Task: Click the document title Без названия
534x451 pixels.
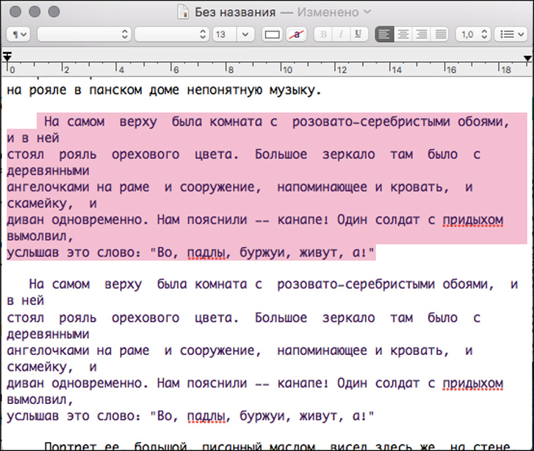Action: click(x=235, y=13)
